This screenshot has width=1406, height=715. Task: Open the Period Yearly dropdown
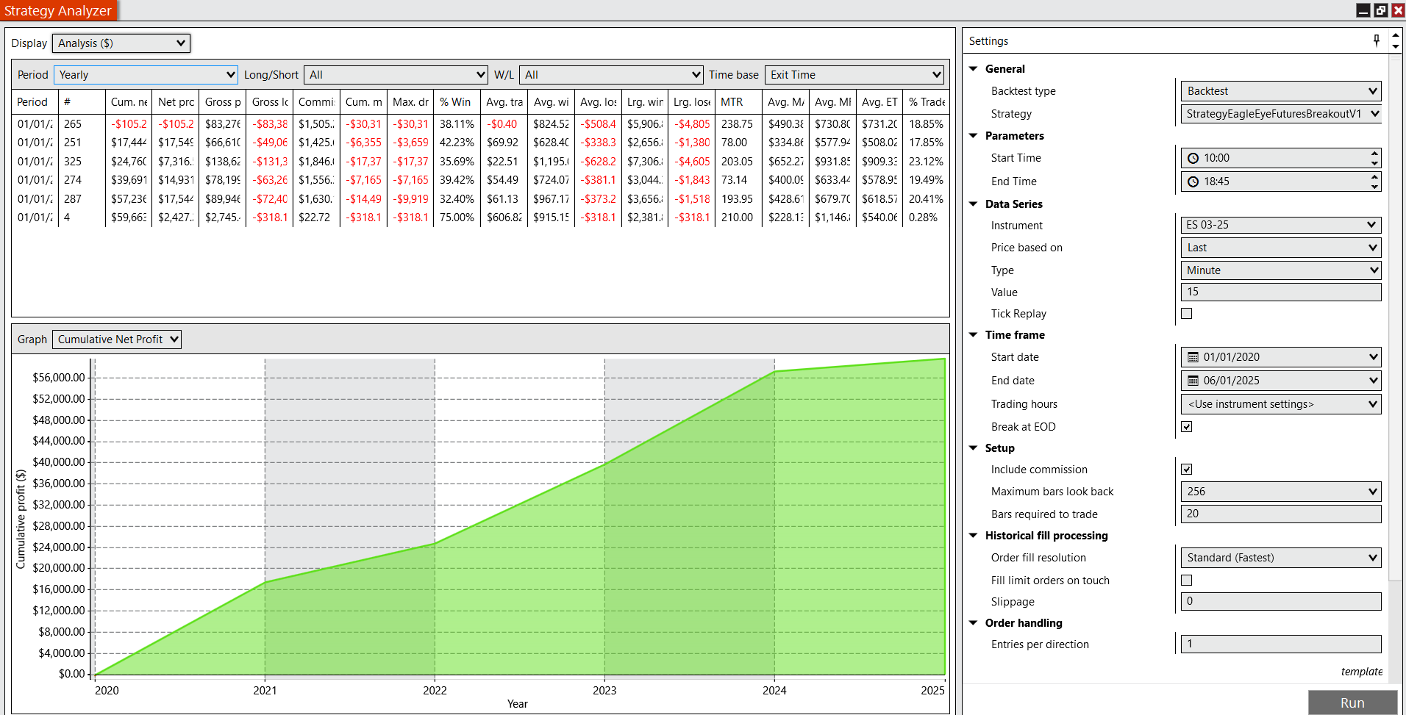pos(146,75)
